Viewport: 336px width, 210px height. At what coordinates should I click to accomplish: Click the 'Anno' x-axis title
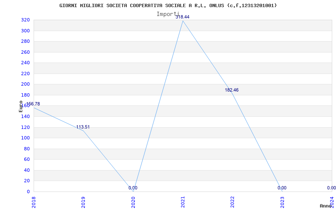(x=326, y=206)
